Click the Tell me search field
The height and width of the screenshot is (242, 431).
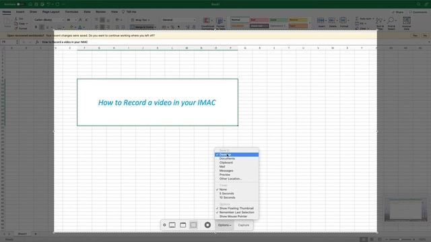pyautogui.click(x=129, y=12)
